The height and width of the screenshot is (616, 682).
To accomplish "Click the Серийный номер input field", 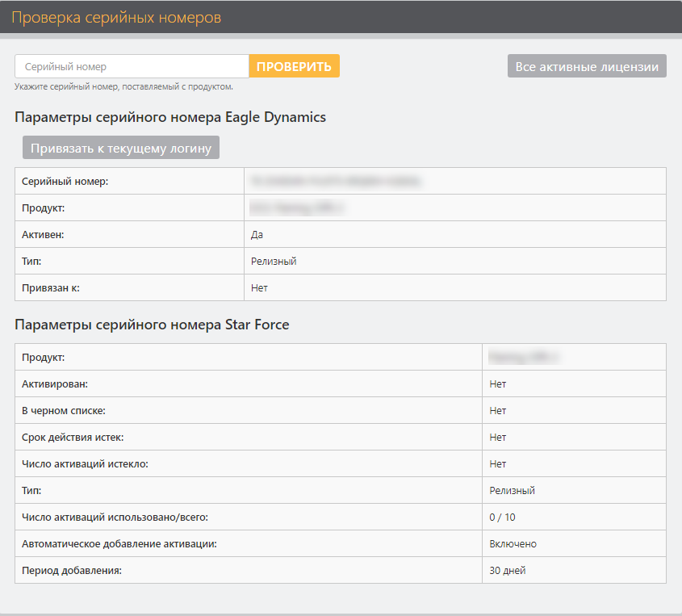I will point(132,66).
